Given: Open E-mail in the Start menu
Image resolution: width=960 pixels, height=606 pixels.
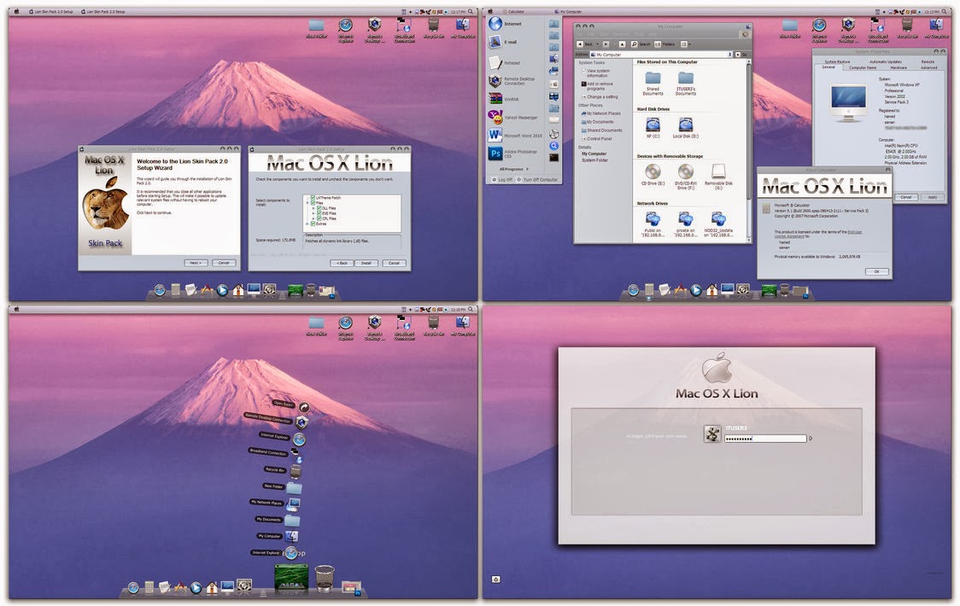Looking at the screenshot, I should coord(503,42).
